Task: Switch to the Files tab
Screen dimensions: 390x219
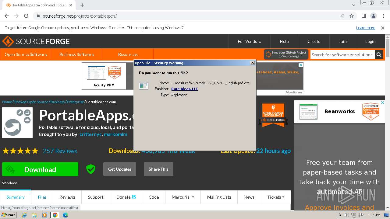Action: (x=42, y=197)
